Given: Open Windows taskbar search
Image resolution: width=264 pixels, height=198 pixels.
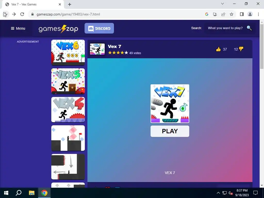Looking at the screenshot, I should [x=19, y=193].
